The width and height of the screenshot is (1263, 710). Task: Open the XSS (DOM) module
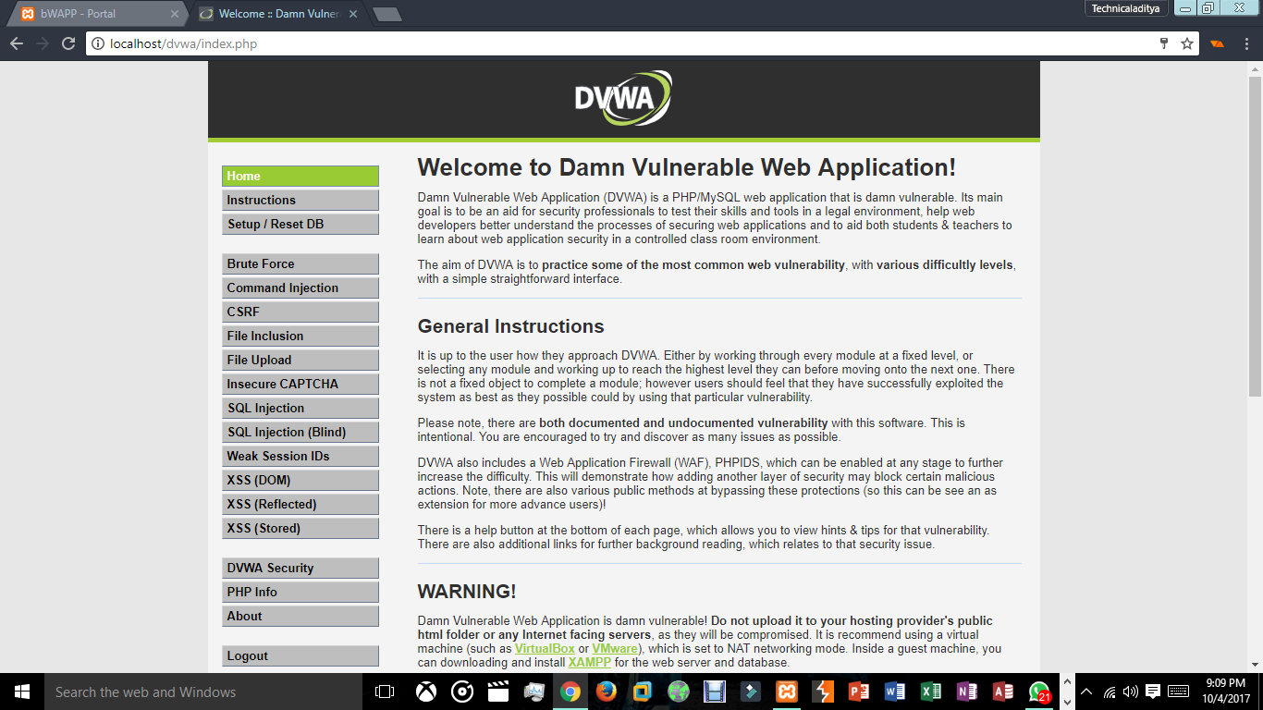[300, 480]
